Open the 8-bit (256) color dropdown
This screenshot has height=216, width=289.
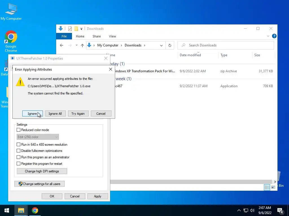(x=38, y=137)
